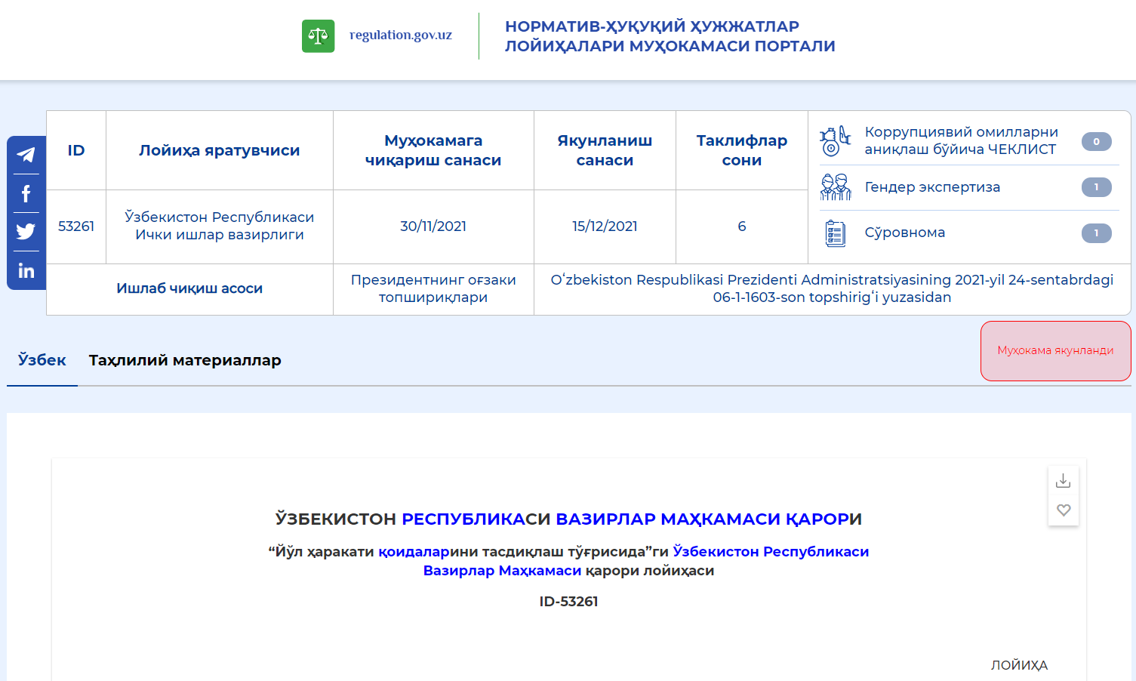Viewport: 1136px width, 681px height.
Task: Click the checklist count badge showing 0
Action: pos(1096,141)
